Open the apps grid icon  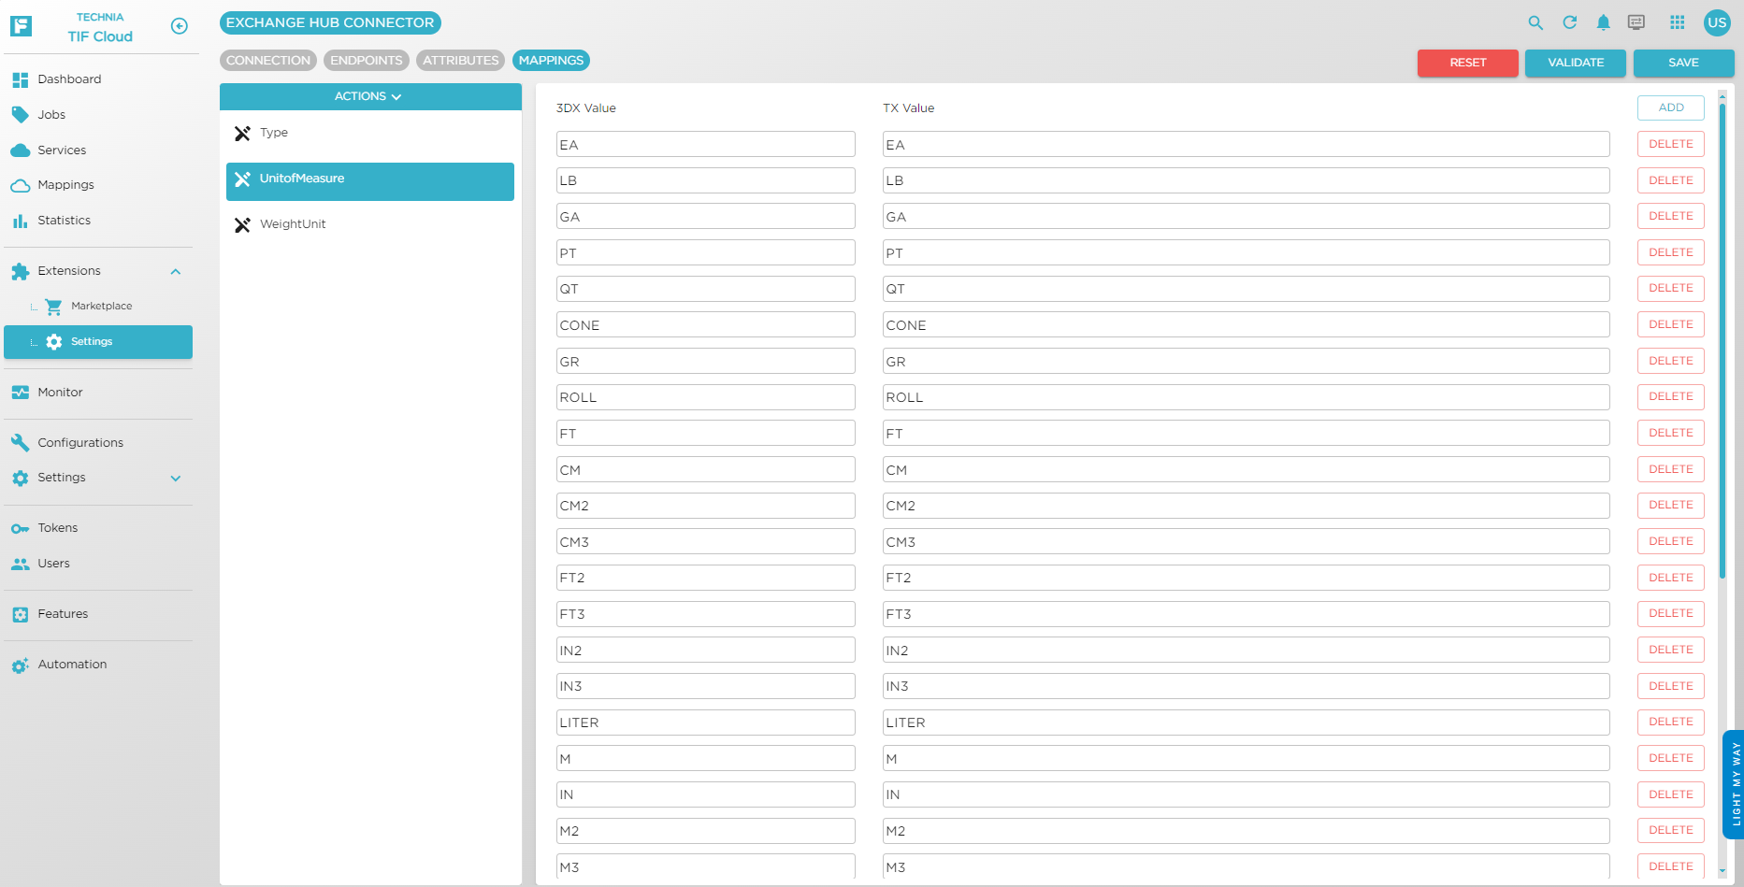click(1678, 22)
